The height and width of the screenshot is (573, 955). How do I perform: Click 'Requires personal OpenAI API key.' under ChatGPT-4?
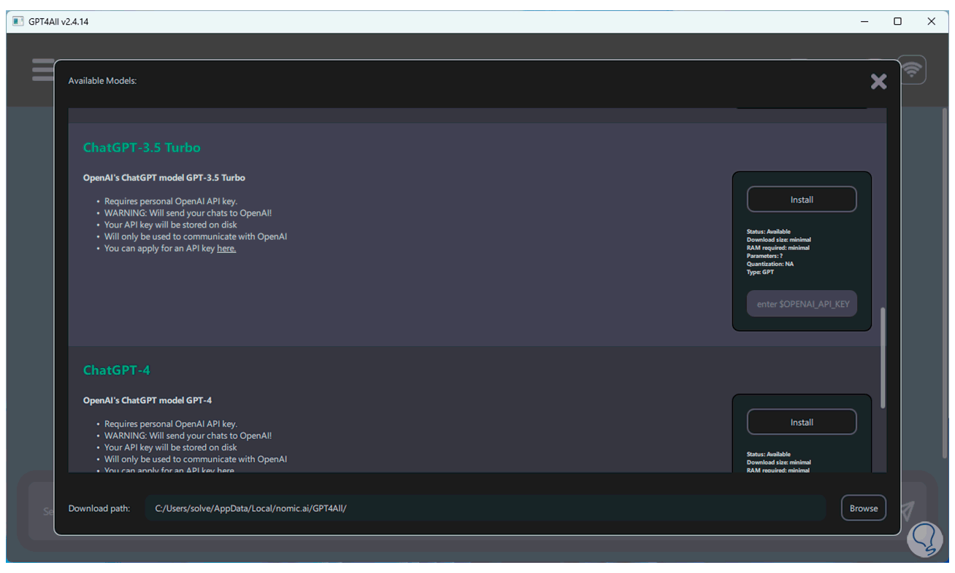click(x=171, y=424)
